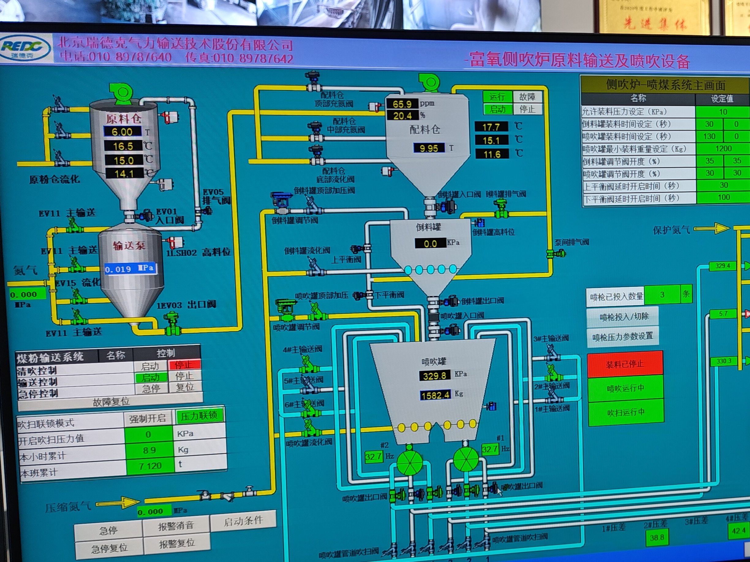This screenshot has height=562, width=750.
Task: Click the EV01 inlet valve icon
Action: tap(146, 215)
